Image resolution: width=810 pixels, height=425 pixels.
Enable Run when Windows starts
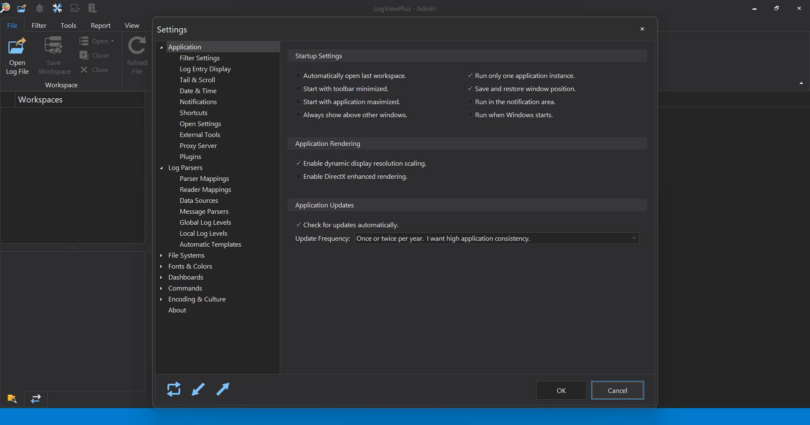click(470, 115)
